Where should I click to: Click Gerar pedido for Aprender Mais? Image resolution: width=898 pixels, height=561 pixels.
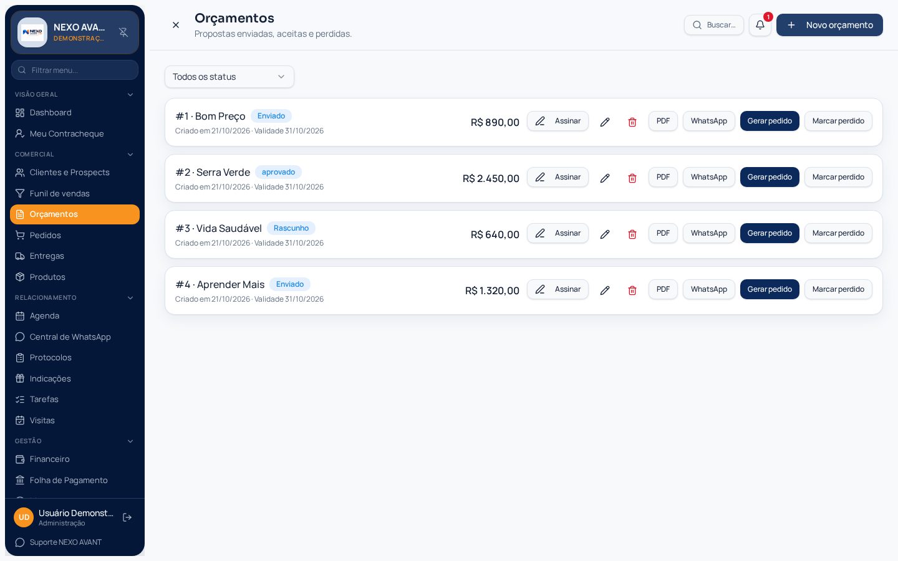click(770, 289)
